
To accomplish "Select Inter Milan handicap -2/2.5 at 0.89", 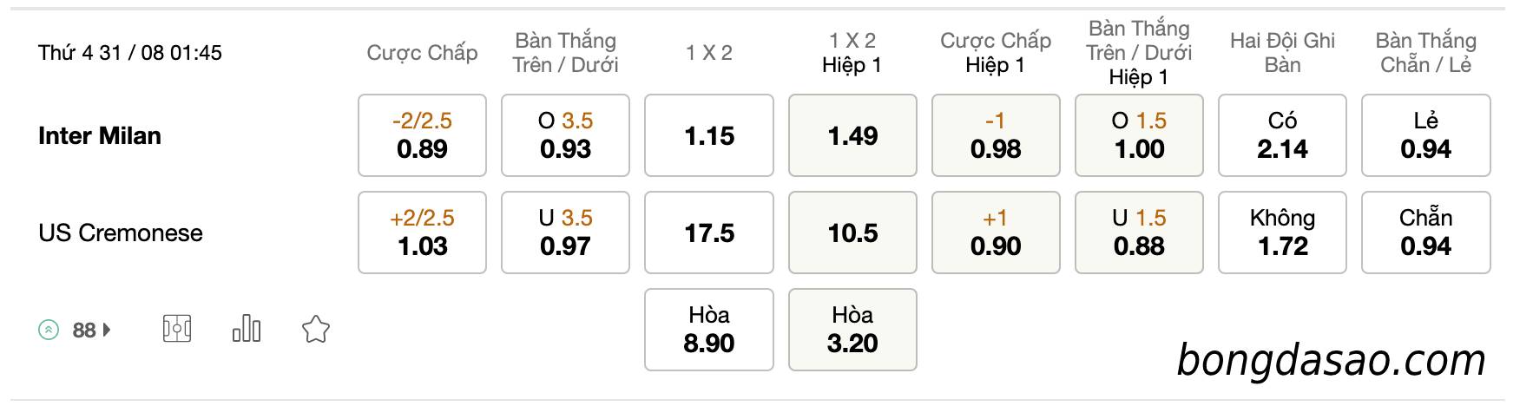I will (422, 135).
